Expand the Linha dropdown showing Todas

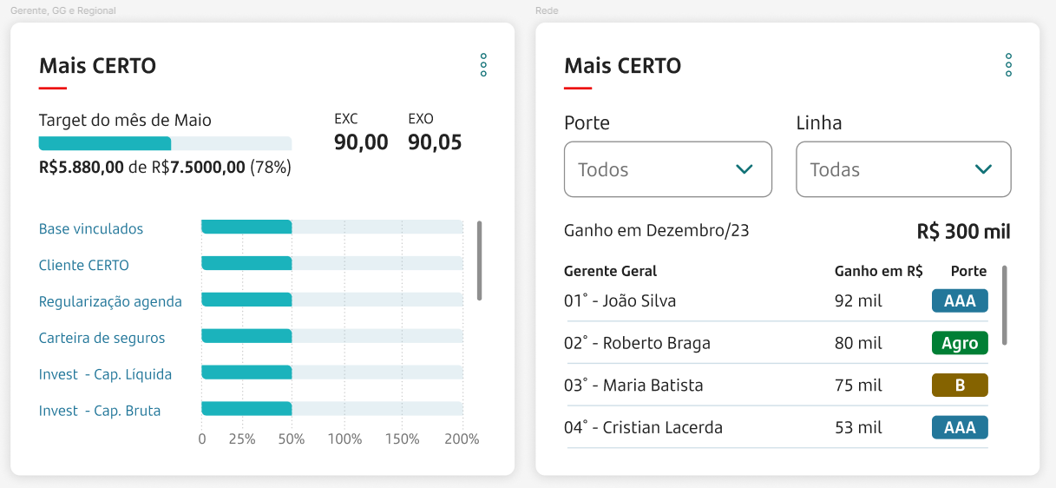[x=903, y=169]
